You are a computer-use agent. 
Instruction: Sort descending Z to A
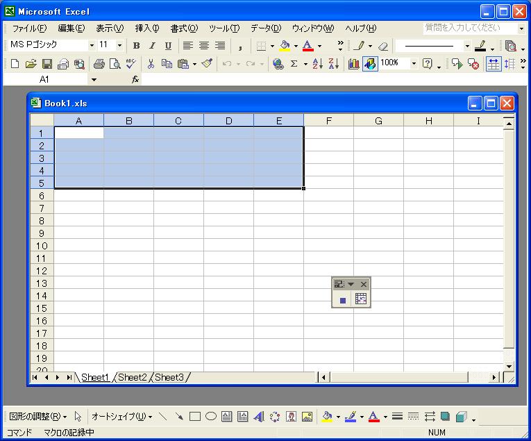334,64
